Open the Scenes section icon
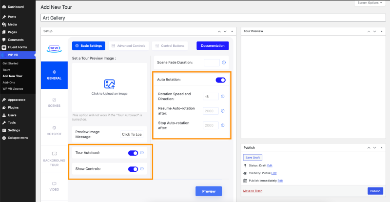Image resolution: width=390 pixels, height=202 pixels. tap(54, 100)
